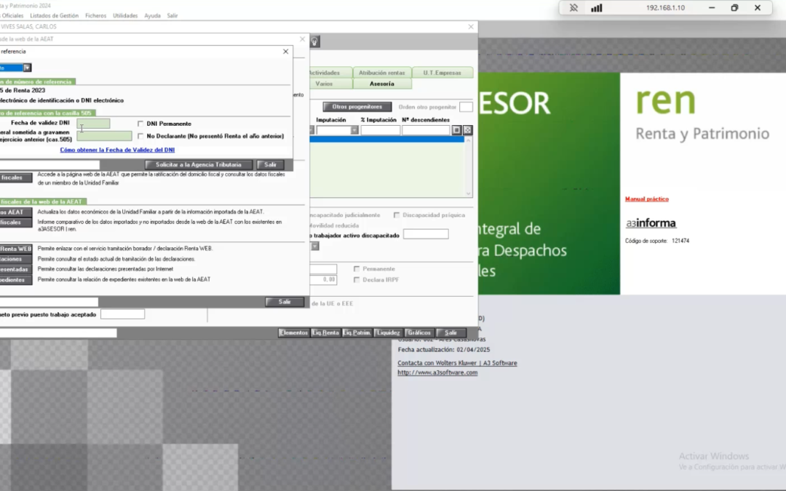
Task: Click the a3informa logo
Action: click(651, 223)
